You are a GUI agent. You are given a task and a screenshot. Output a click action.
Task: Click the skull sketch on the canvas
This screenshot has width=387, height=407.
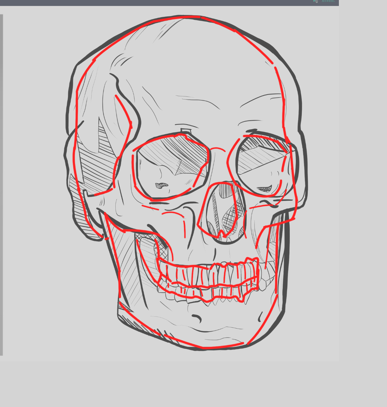point(185,183)
